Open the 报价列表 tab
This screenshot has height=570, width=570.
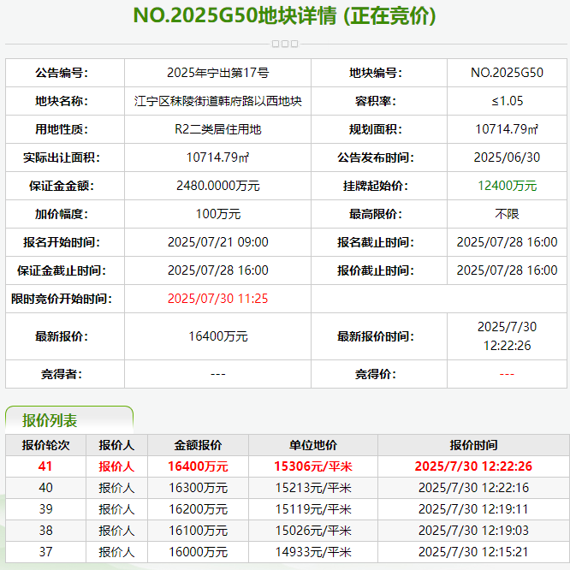(50, 420)
